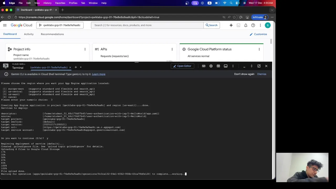Open Cloud Shell terminal settings gear

tap(211, 66)
